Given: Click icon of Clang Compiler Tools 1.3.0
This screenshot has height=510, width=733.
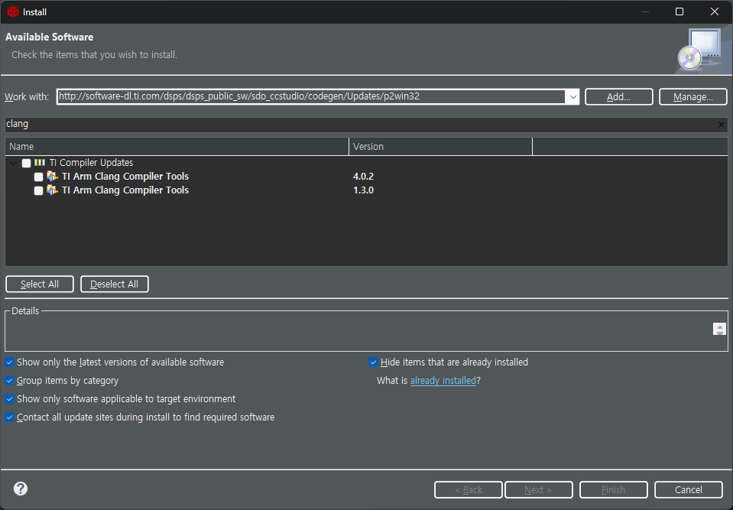Looking at the screenshot, I should 52,190.
